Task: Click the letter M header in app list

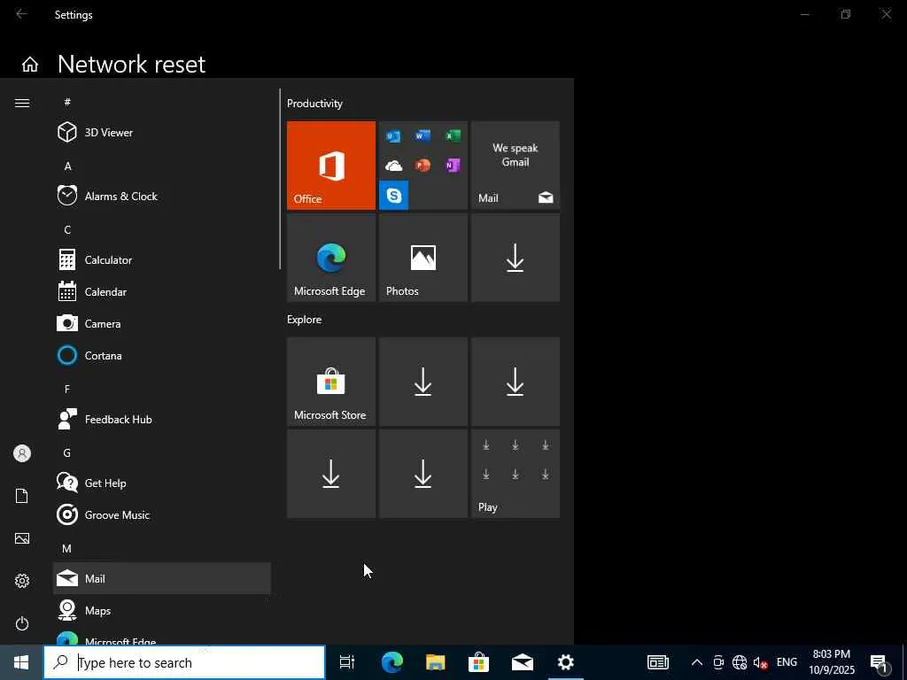Action: [x=67, y=548]
